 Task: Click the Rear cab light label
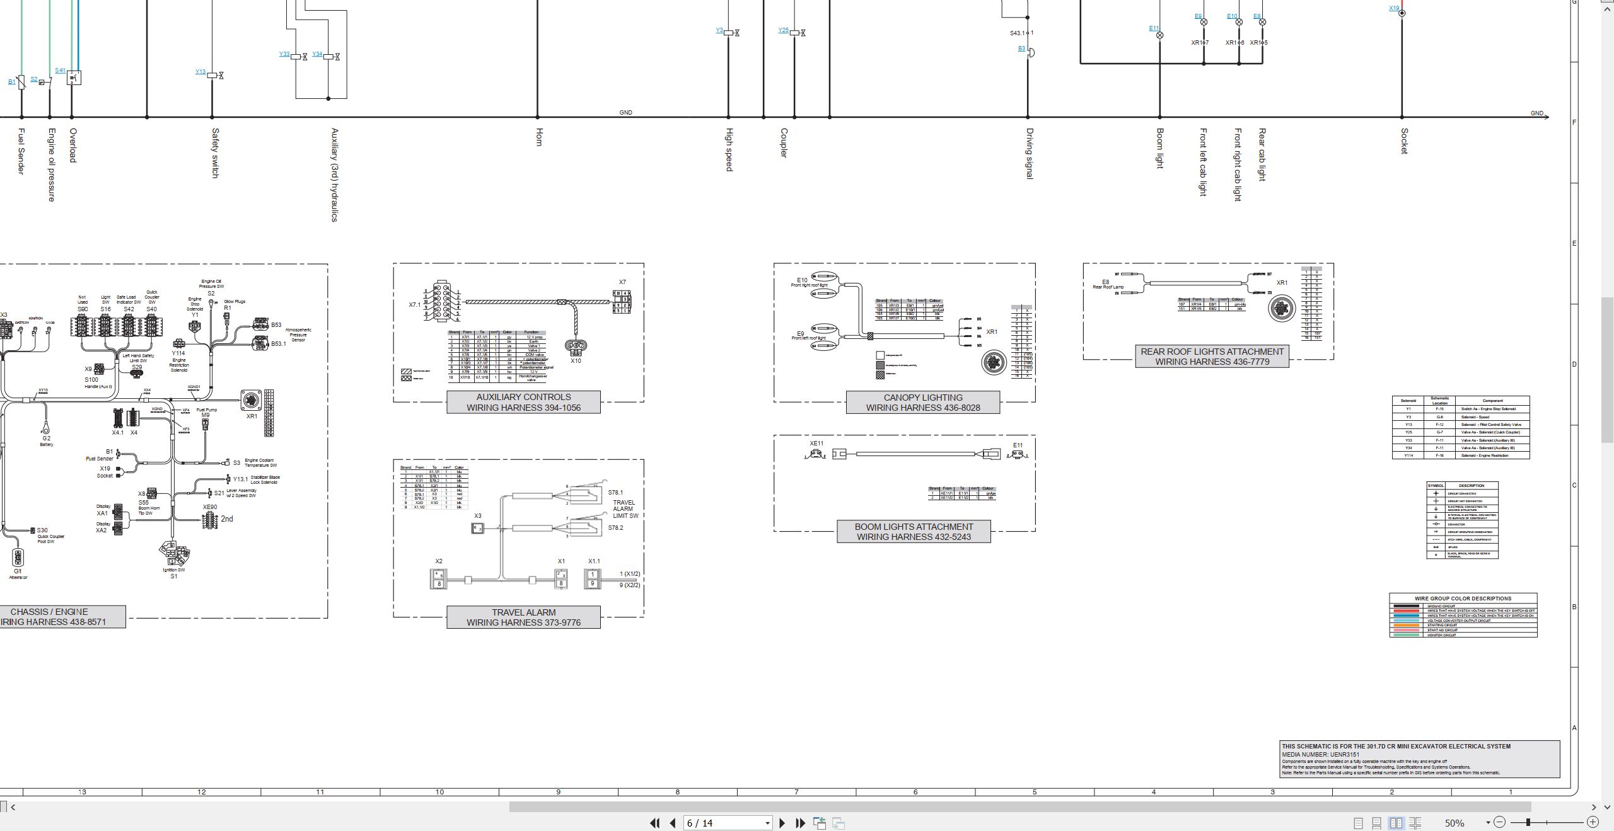[1262, 155]
